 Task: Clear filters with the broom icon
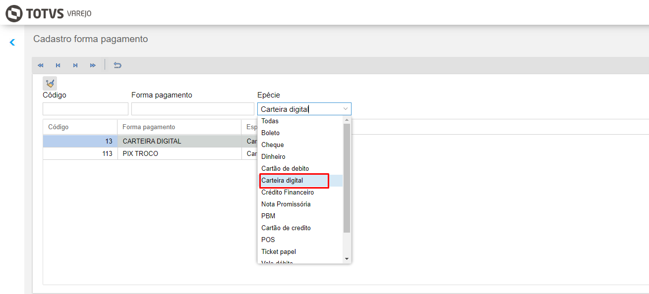click(x=50, y=84)
